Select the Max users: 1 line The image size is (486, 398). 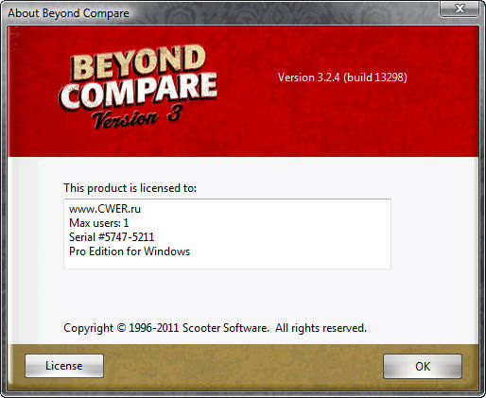98,223
